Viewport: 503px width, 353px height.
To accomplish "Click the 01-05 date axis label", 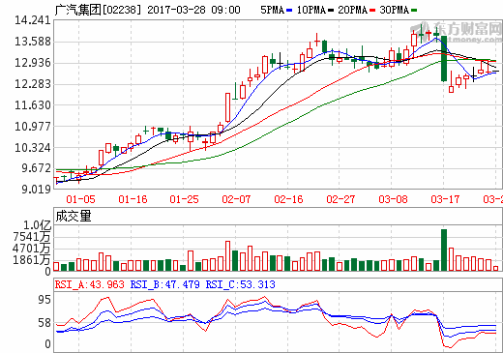I will tap(80, 199).
